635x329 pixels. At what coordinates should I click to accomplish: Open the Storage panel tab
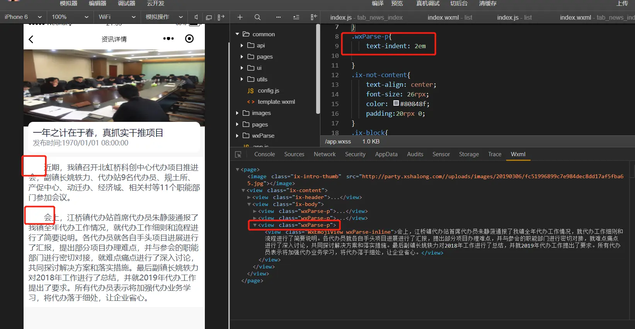469,154
